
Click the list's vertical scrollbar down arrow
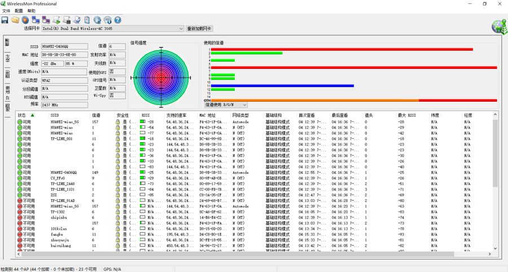pos(495,248)
